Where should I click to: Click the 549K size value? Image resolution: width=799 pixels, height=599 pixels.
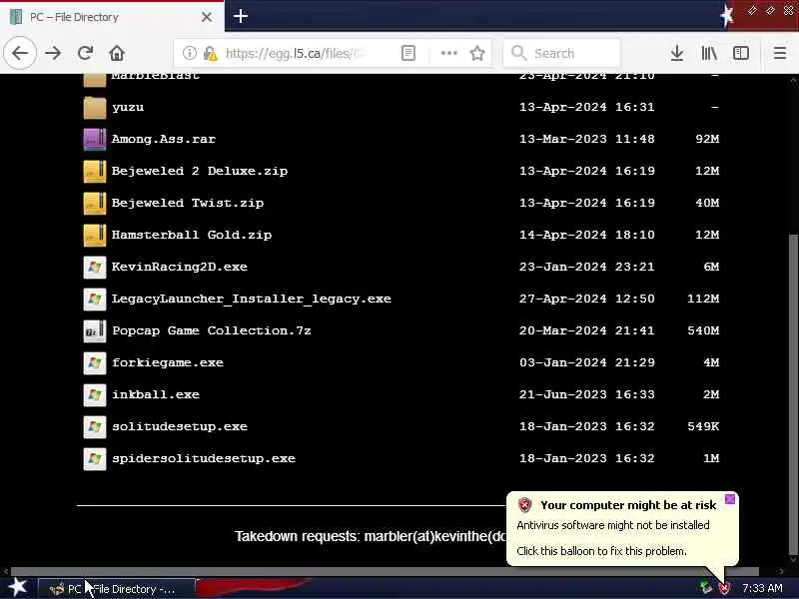(x=703, y=426)
